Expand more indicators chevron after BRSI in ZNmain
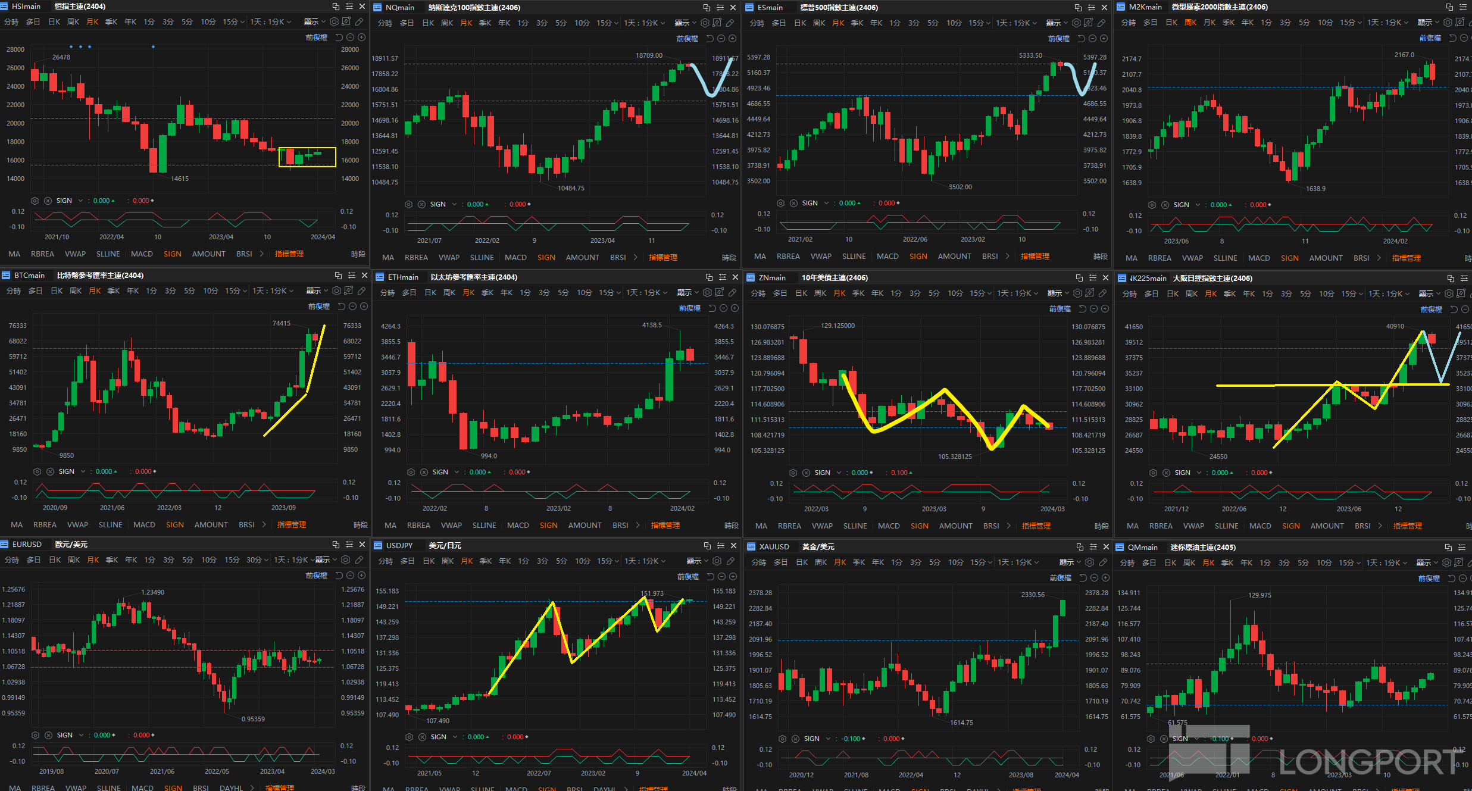 [1008, 526]
